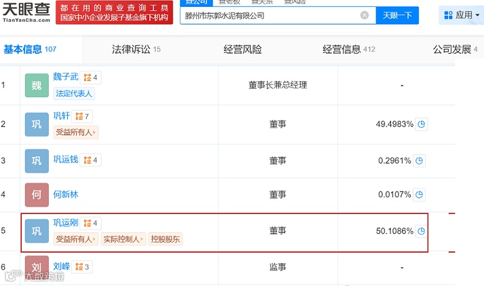
Task: Select the 查公司 search tab
Action: [196, 3]
